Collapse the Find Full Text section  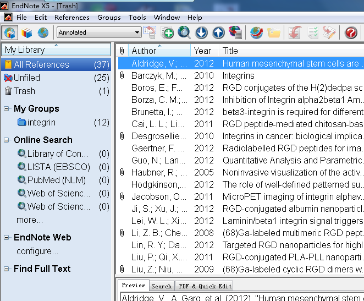6,269
